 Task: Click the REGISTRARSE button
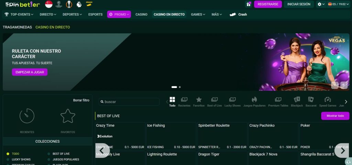pyautogui.click(x=268, y=4)
